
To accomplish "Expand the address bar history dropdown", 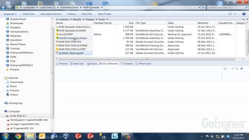I will 199,7.
